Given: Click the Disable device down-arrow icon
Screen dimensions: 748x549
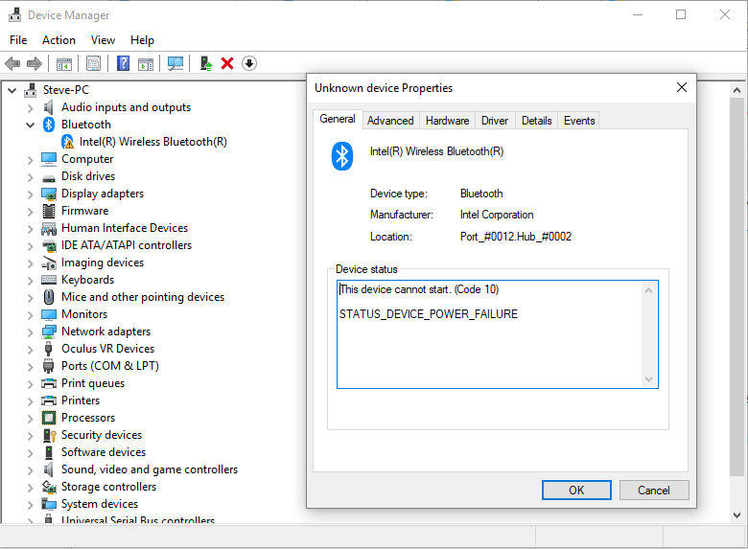Looking at the screenshot, I should point(249,63).
